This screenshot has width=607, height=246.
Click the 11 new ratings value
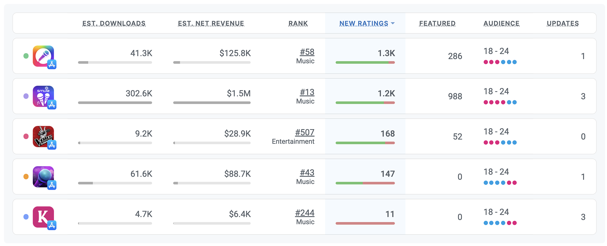(x=390, y=214)
